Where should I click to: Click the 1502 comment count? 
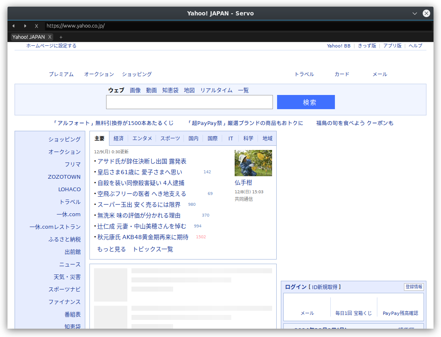201,237
